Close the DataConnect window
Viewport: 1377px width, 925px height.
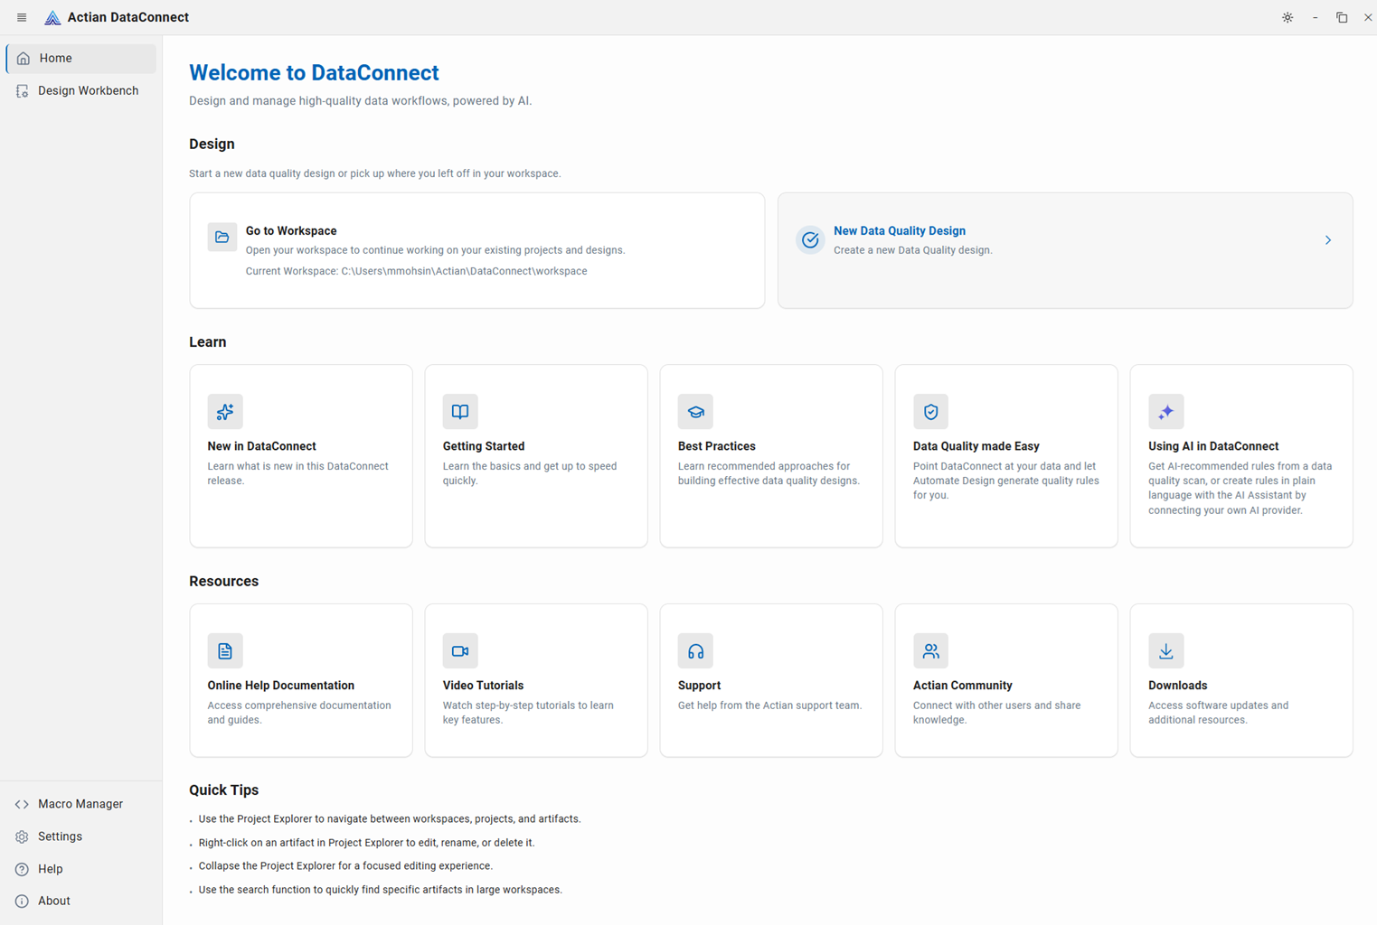tap(1368, 17)
